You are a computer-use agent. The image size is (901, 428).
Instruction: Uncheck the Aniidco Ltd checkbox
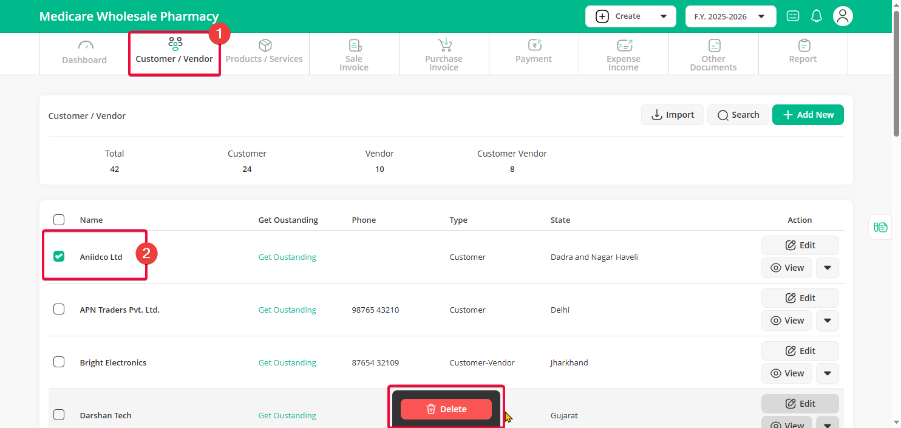[59, 256]
